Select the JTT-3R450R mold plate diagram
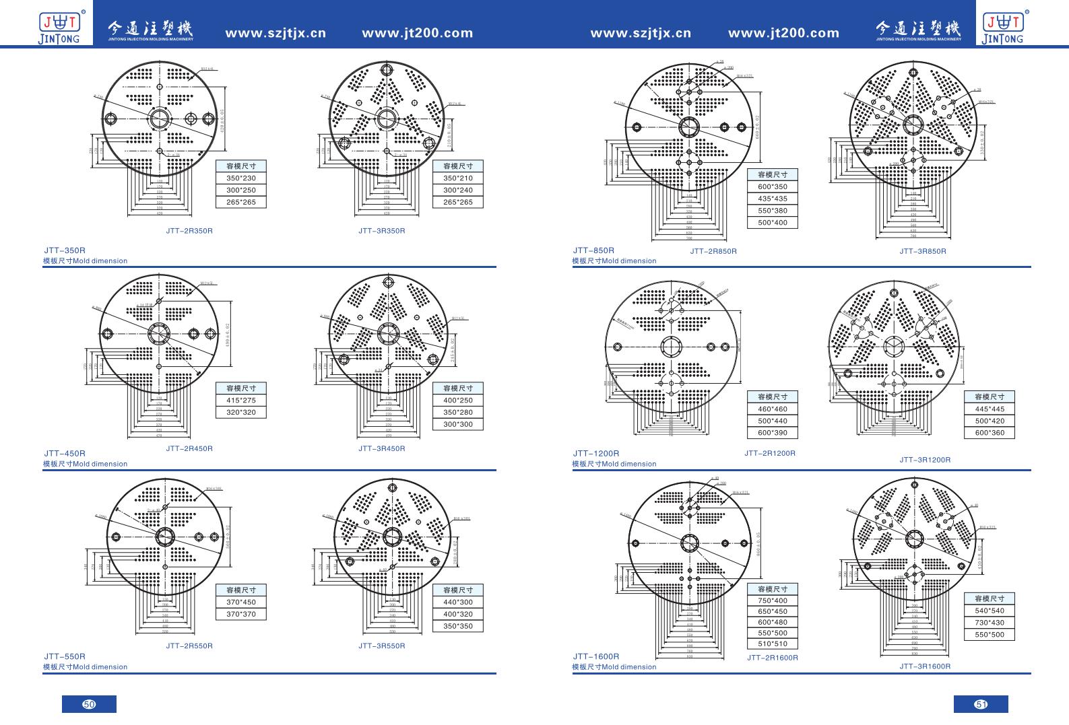This screenshot has height=725, width=1069. [387, 333]
